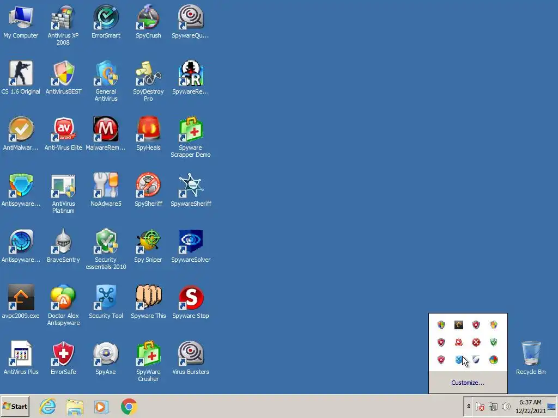The image size is (558, 418).
Task: Click the SpyHeals siren icon
Action: pyautogui.click(x=148, y=134)
